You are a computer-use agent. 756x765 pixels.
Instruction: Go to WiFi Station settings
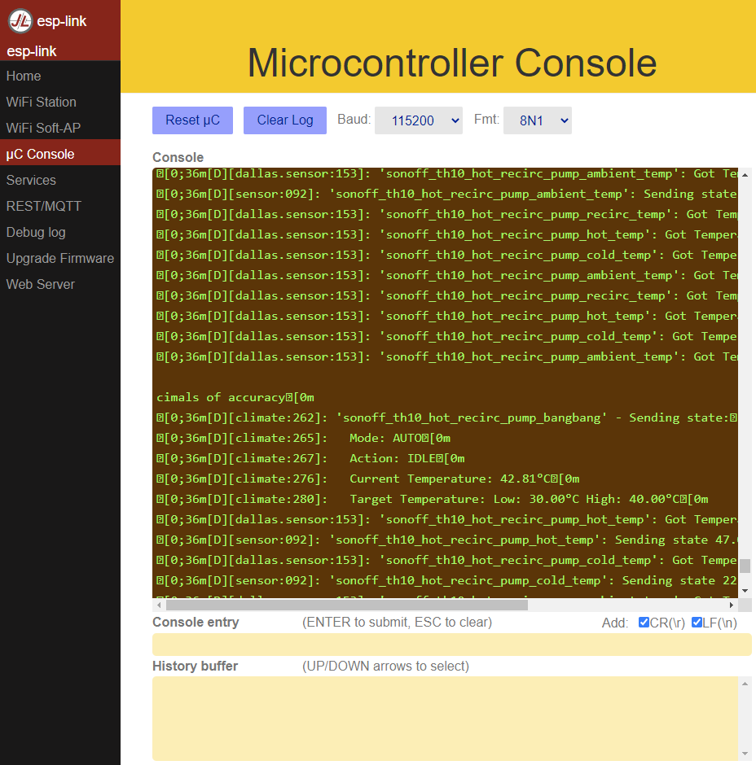(x=42, y=102)
